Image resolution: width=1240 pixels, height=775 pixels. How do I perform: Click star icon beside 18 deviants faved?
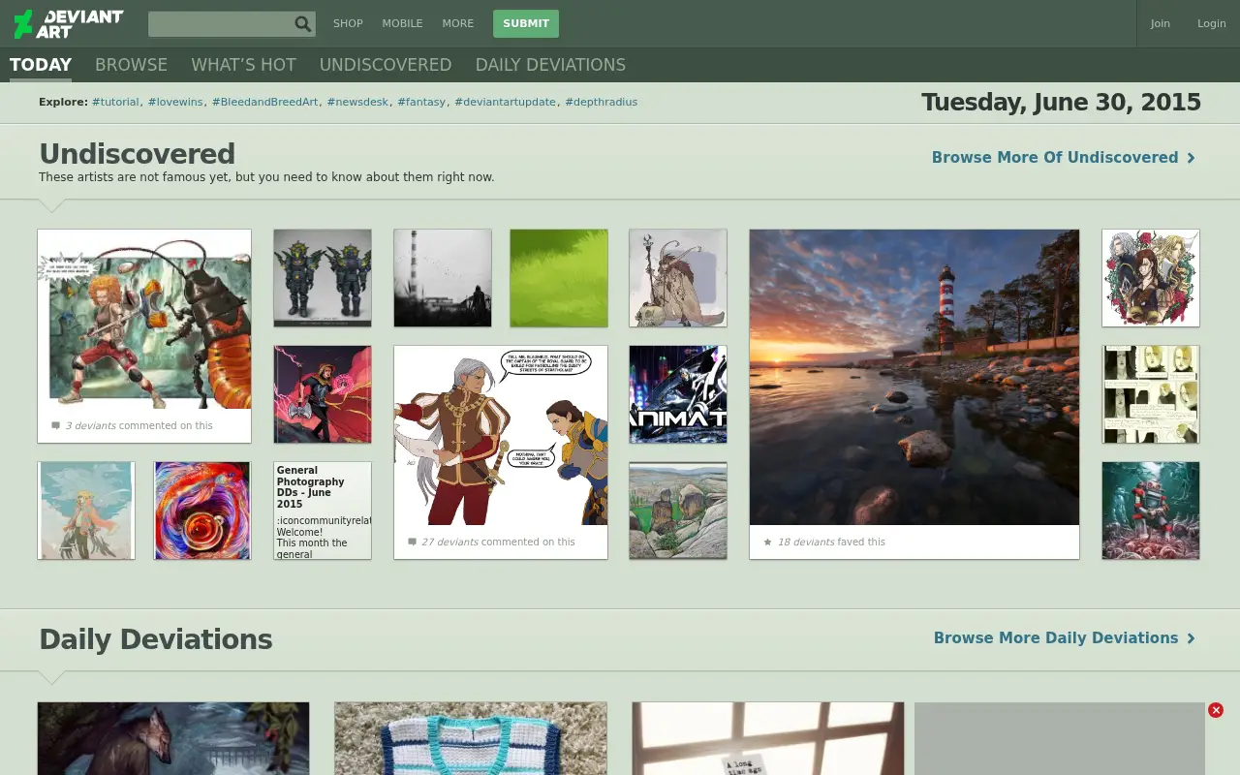[768, 542]
